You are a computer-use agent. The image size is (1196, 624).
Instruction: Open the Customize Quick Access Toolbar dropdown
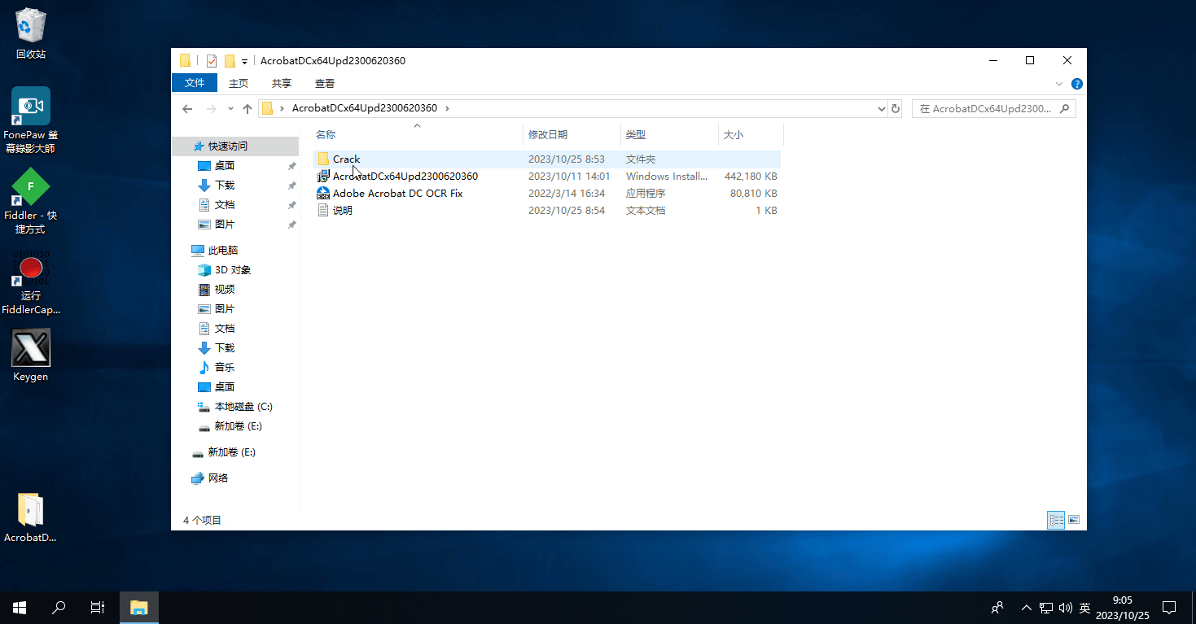click(x=244, y=62)
